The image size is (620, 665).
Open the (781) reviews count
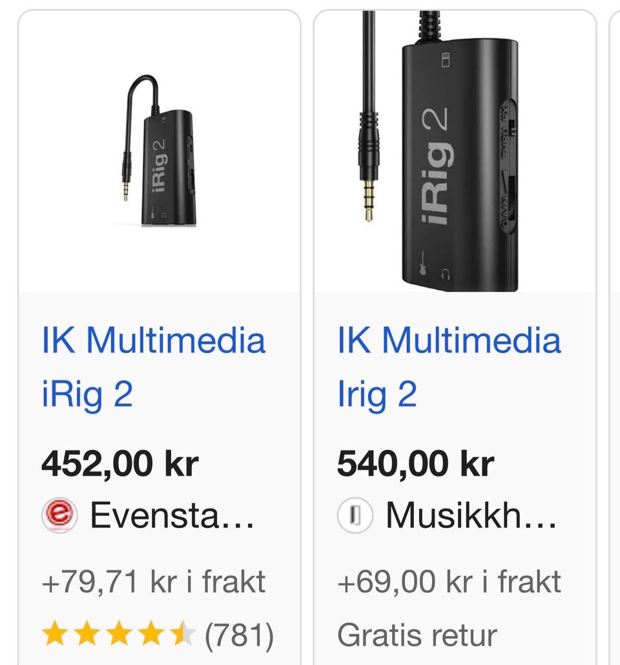240,636
